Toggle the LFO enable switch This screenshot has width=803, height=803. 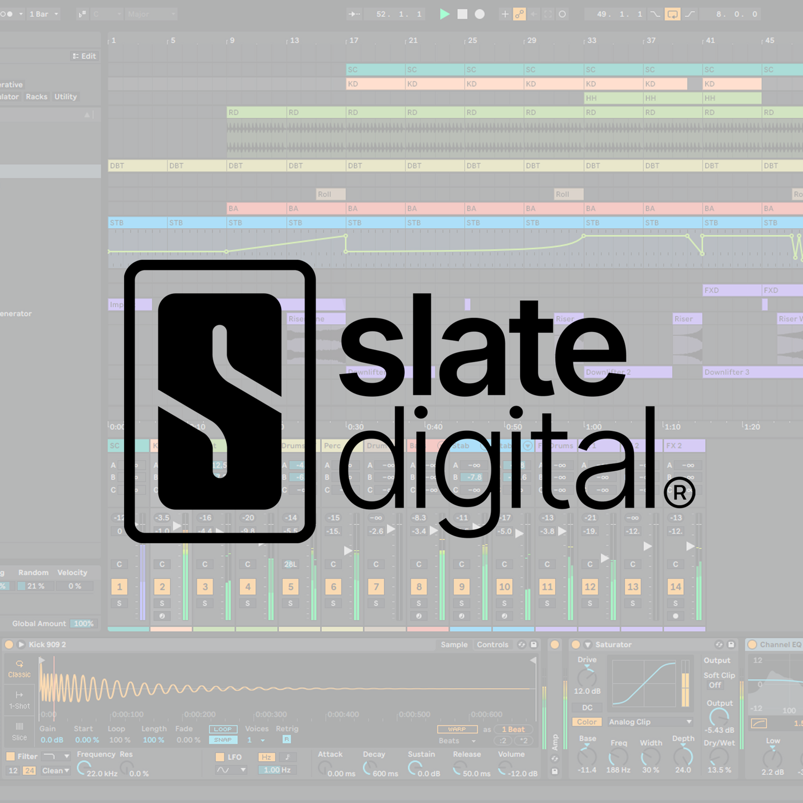tap(219, 757)
